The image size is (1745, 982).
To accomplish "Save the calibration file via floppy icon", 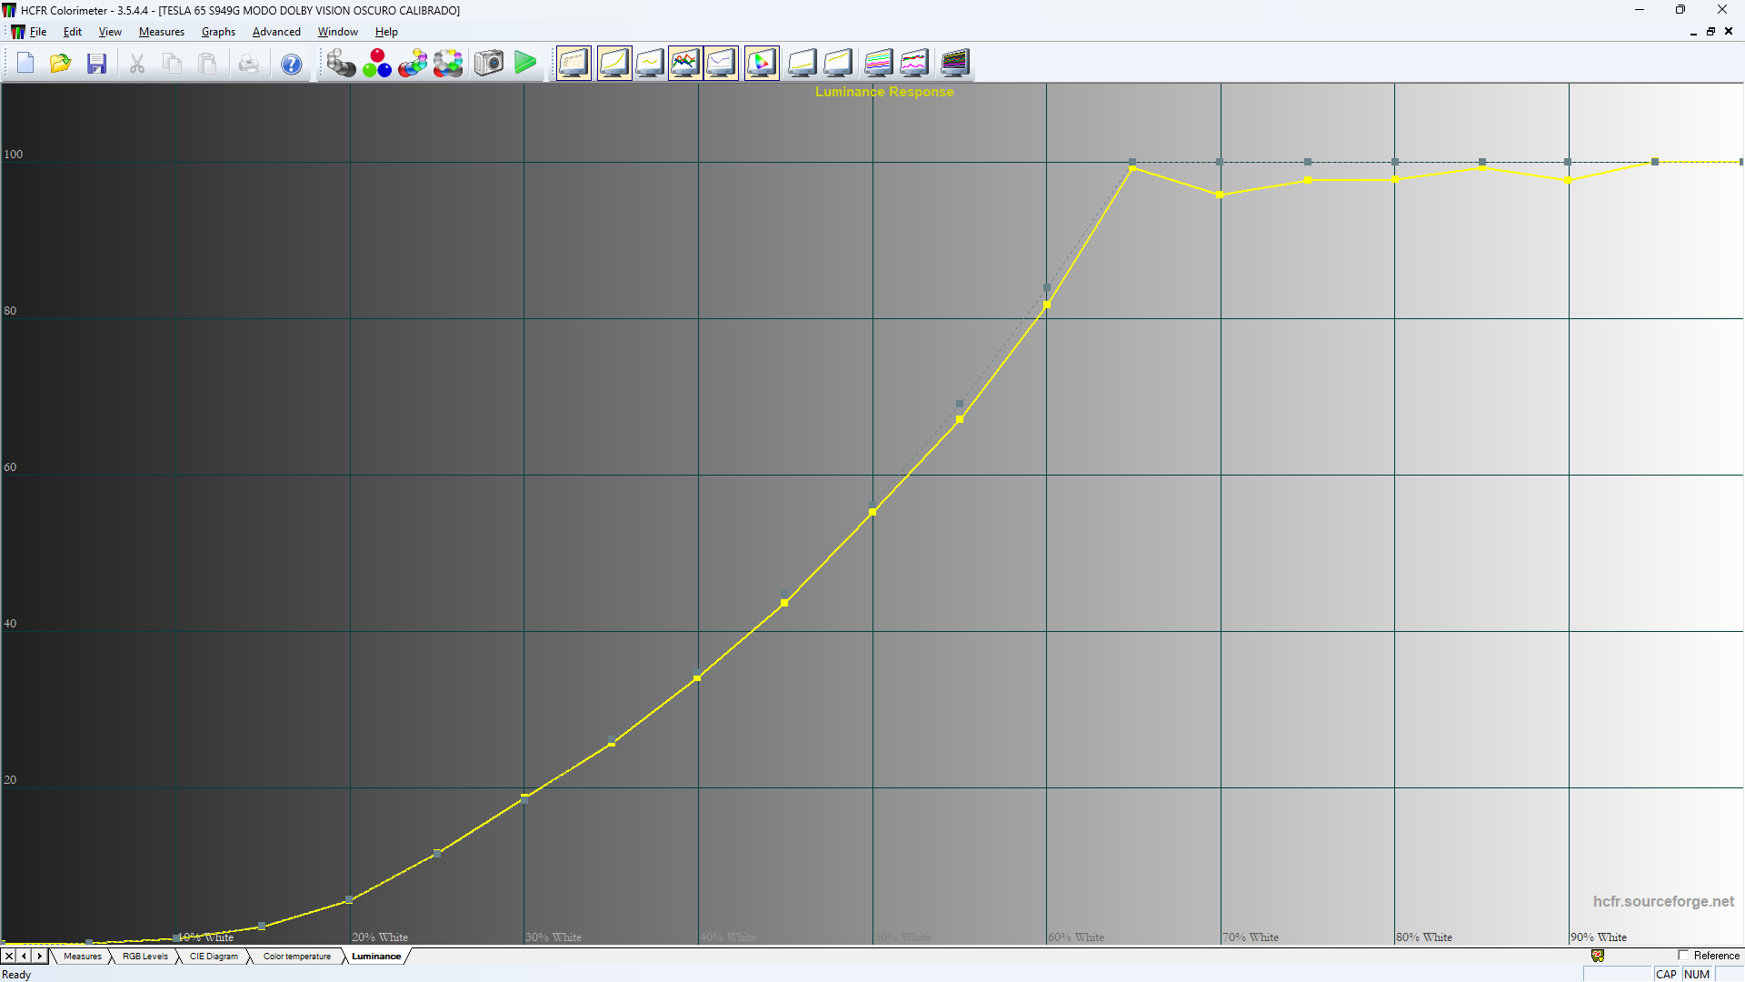I will pyautogui.click(x=96, y=64).
